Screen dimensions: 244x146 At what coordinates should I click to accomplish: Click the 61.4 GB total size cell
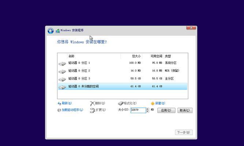click(136, 87)
